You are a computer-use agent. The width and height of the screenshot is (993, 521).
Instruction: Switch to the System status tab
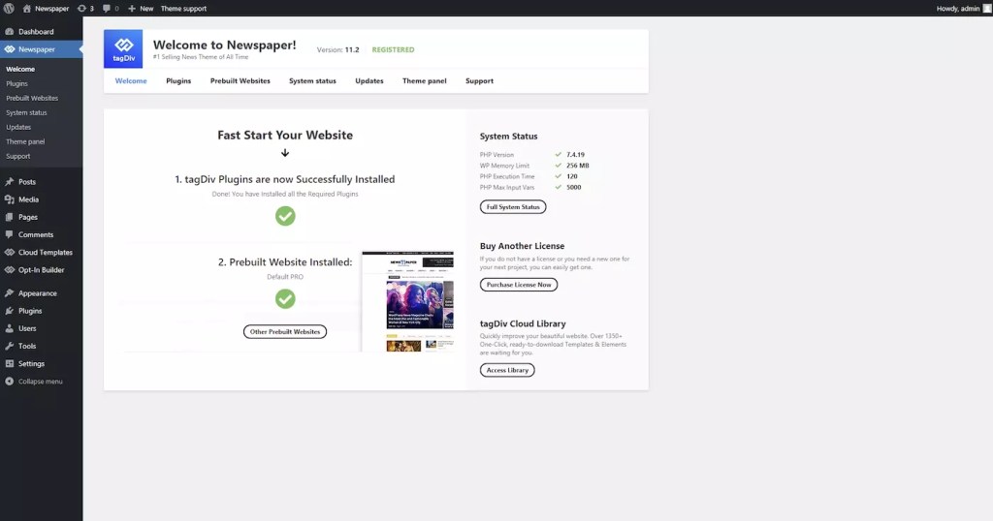click(x=313, y=81)
